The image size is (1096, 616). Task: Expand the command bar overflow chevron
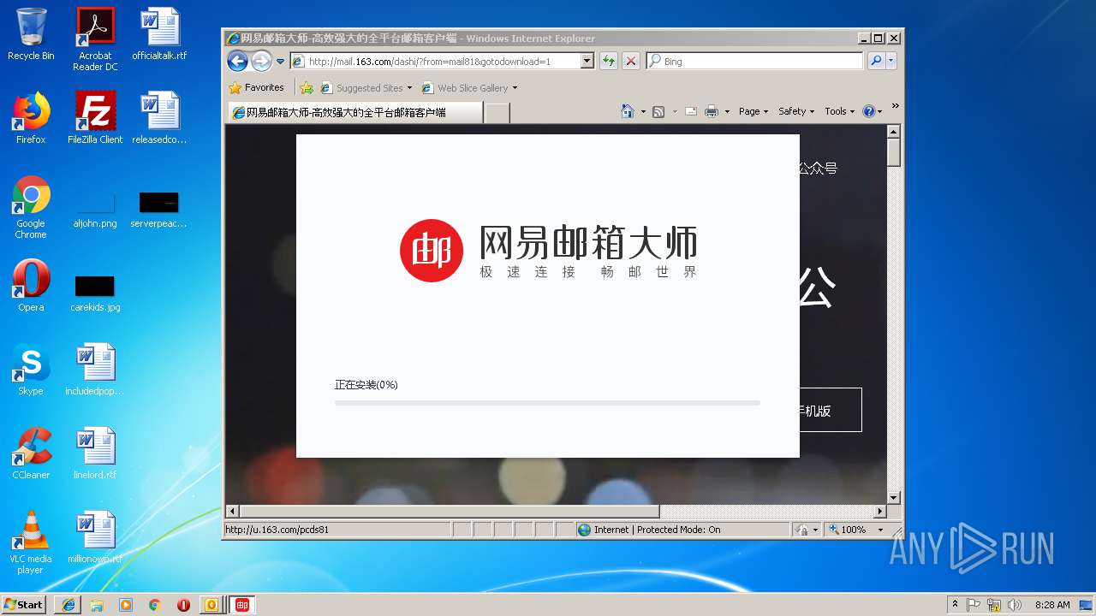pos(895,107)
